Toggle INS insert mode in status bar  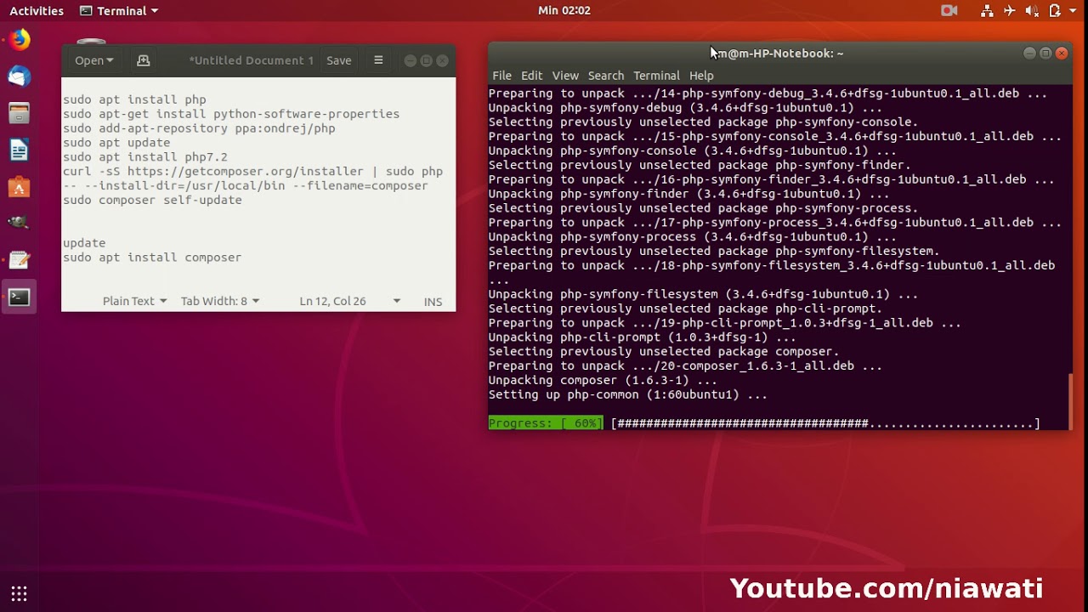click(x=433, y=301)
